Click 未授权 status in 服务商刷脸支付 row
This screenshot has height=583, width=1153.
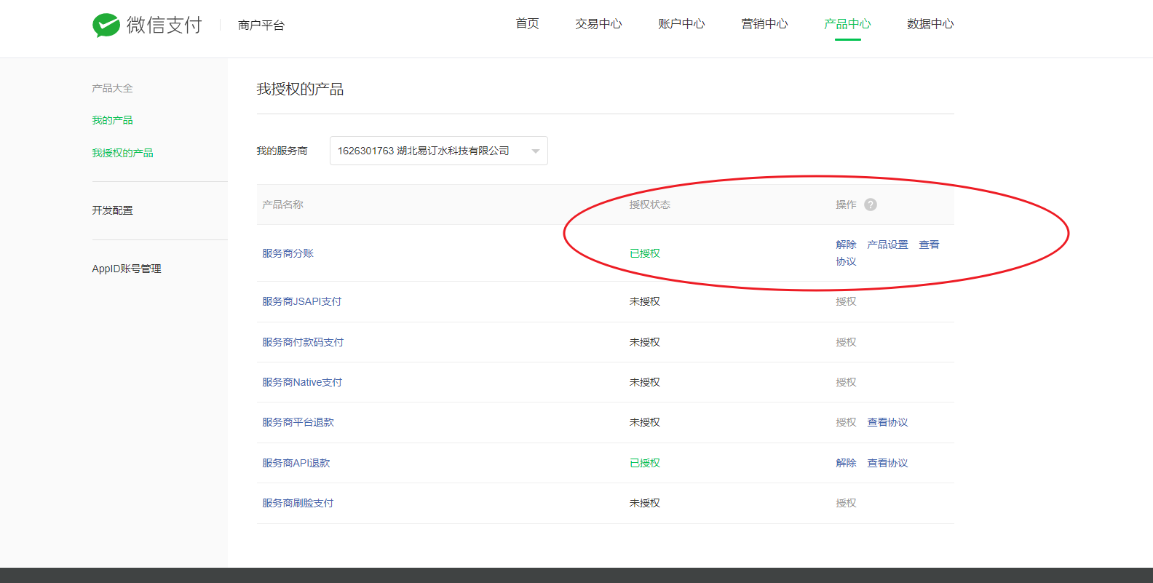(x=645, y=503)
